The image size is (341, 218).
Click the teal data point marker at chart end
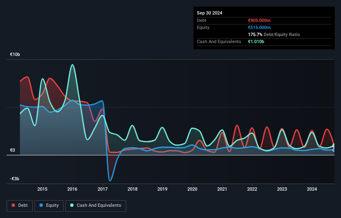coord(334,145)
